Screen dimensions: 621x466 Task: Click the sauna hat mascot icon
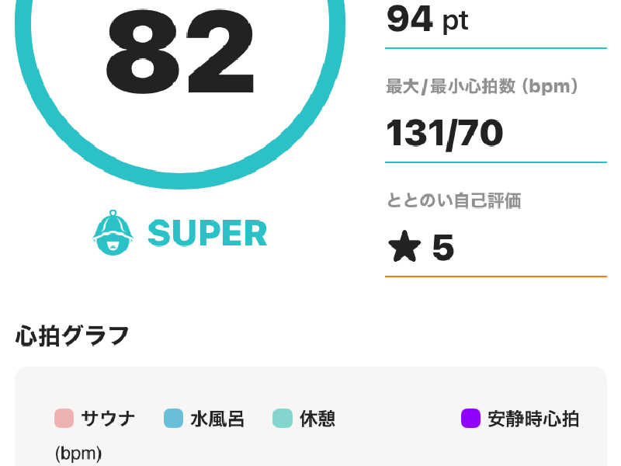click(113, 232)
